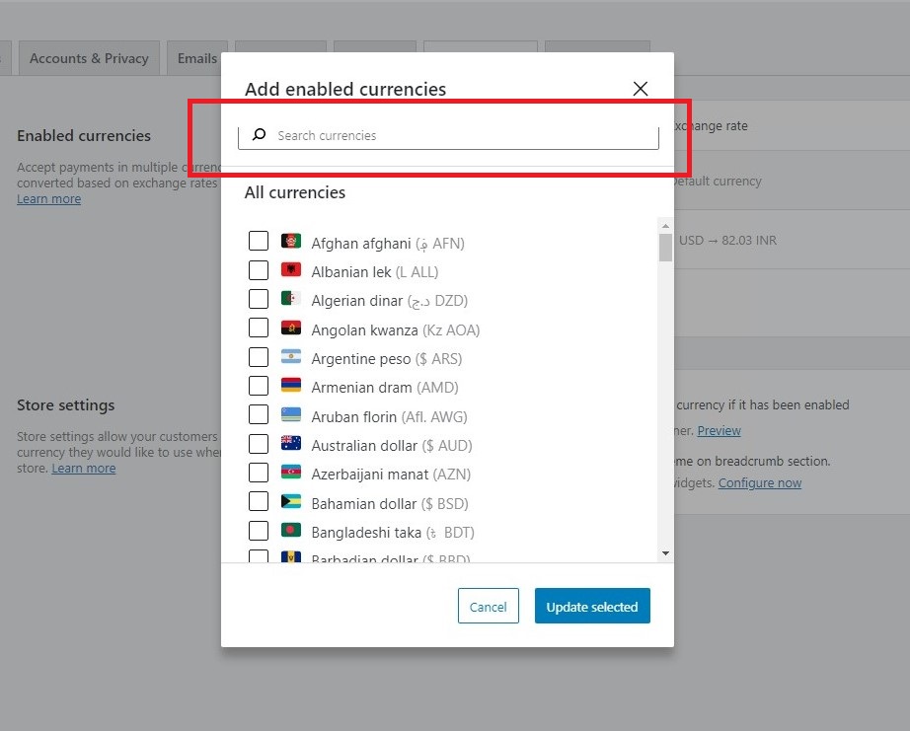Click the Armenian dram flag icon

pos(290,388)
